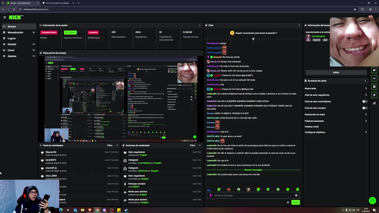379x213 pixels.
Task: Click the speaker volume icon in the system tray
Action: point(354,210)
